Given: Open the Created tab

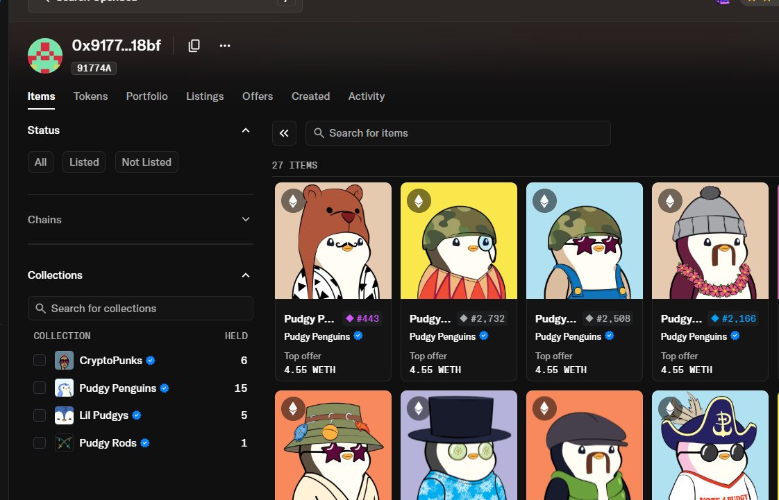Looking at the screenshot, I should [x=310, y=96].
